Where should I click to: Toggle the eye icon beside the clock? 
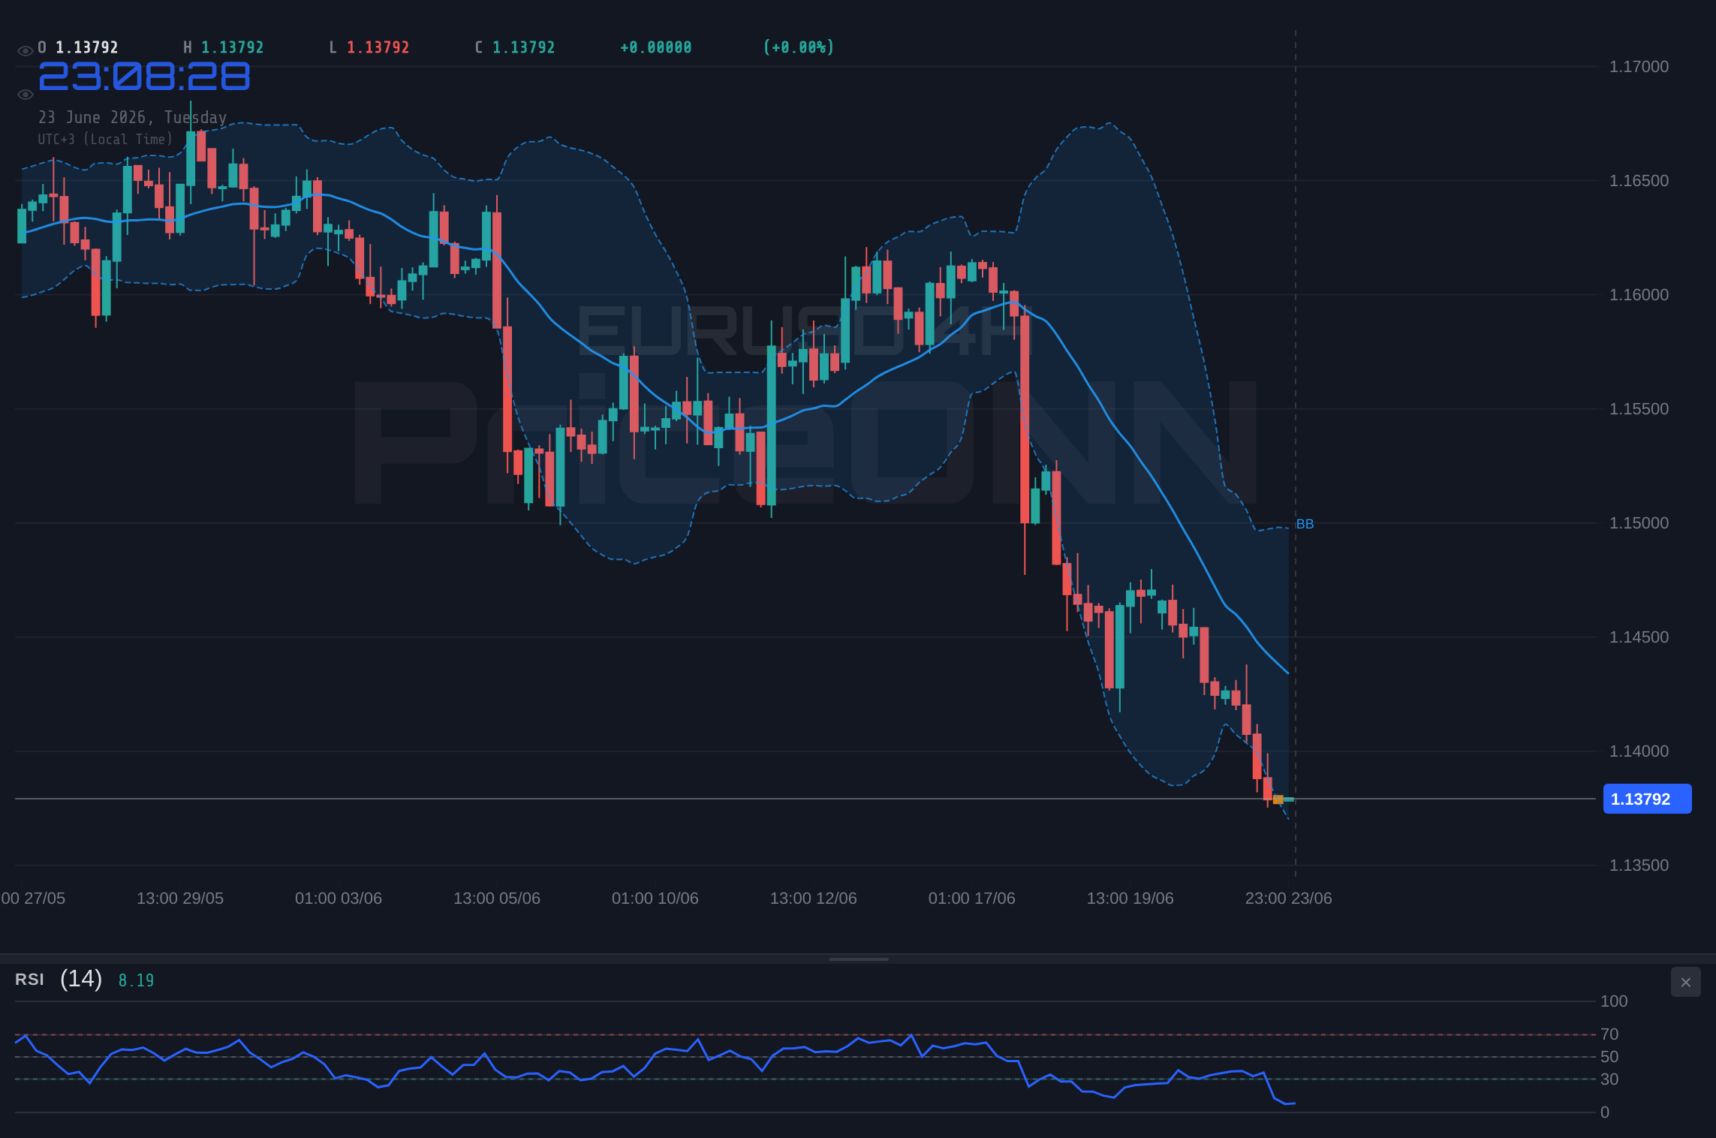(25, 95)
